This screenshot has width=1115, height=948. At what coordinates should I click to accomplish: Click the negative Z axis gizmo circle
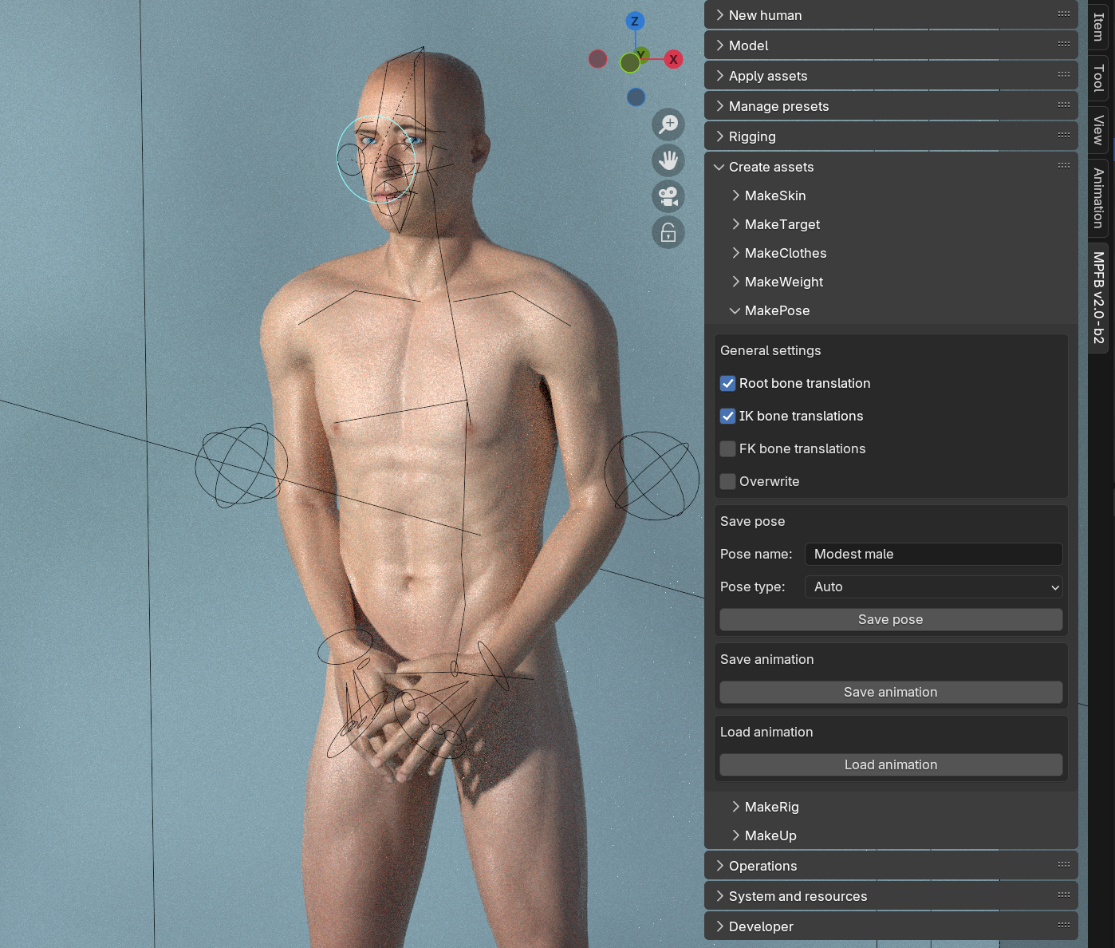[x=636, y=97]
